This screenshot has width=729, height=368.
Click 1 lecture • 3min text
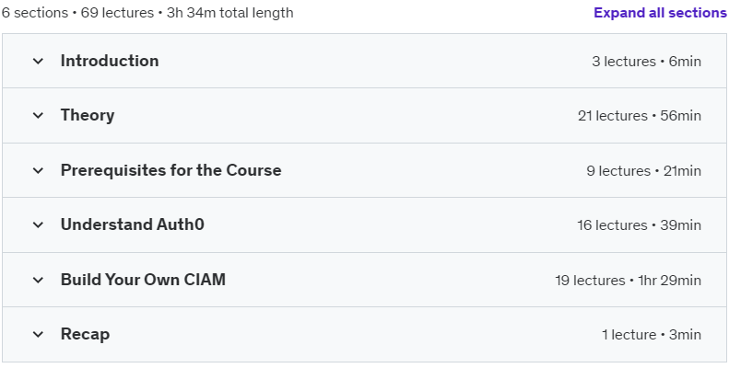(652, 335)
